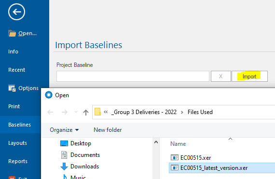Click the Open dialog title icon
This screenshot has width=275, height=179.
(x=49, y=95)
